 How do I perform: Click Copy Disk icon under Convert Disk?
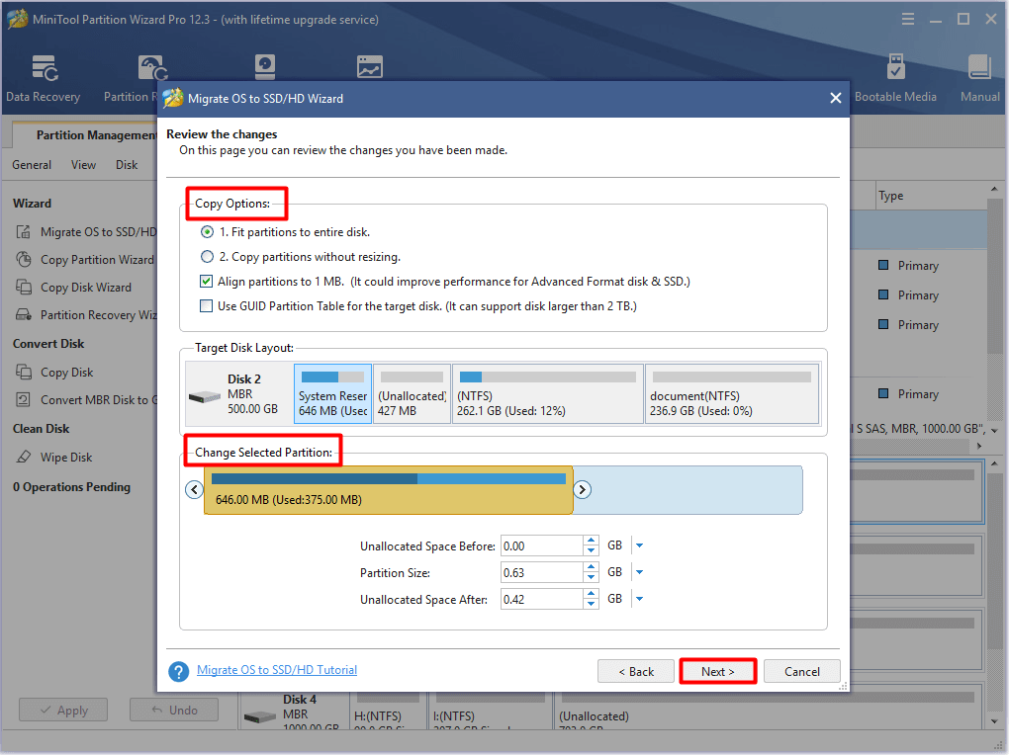pyautogui.click(x=23, y=373)
